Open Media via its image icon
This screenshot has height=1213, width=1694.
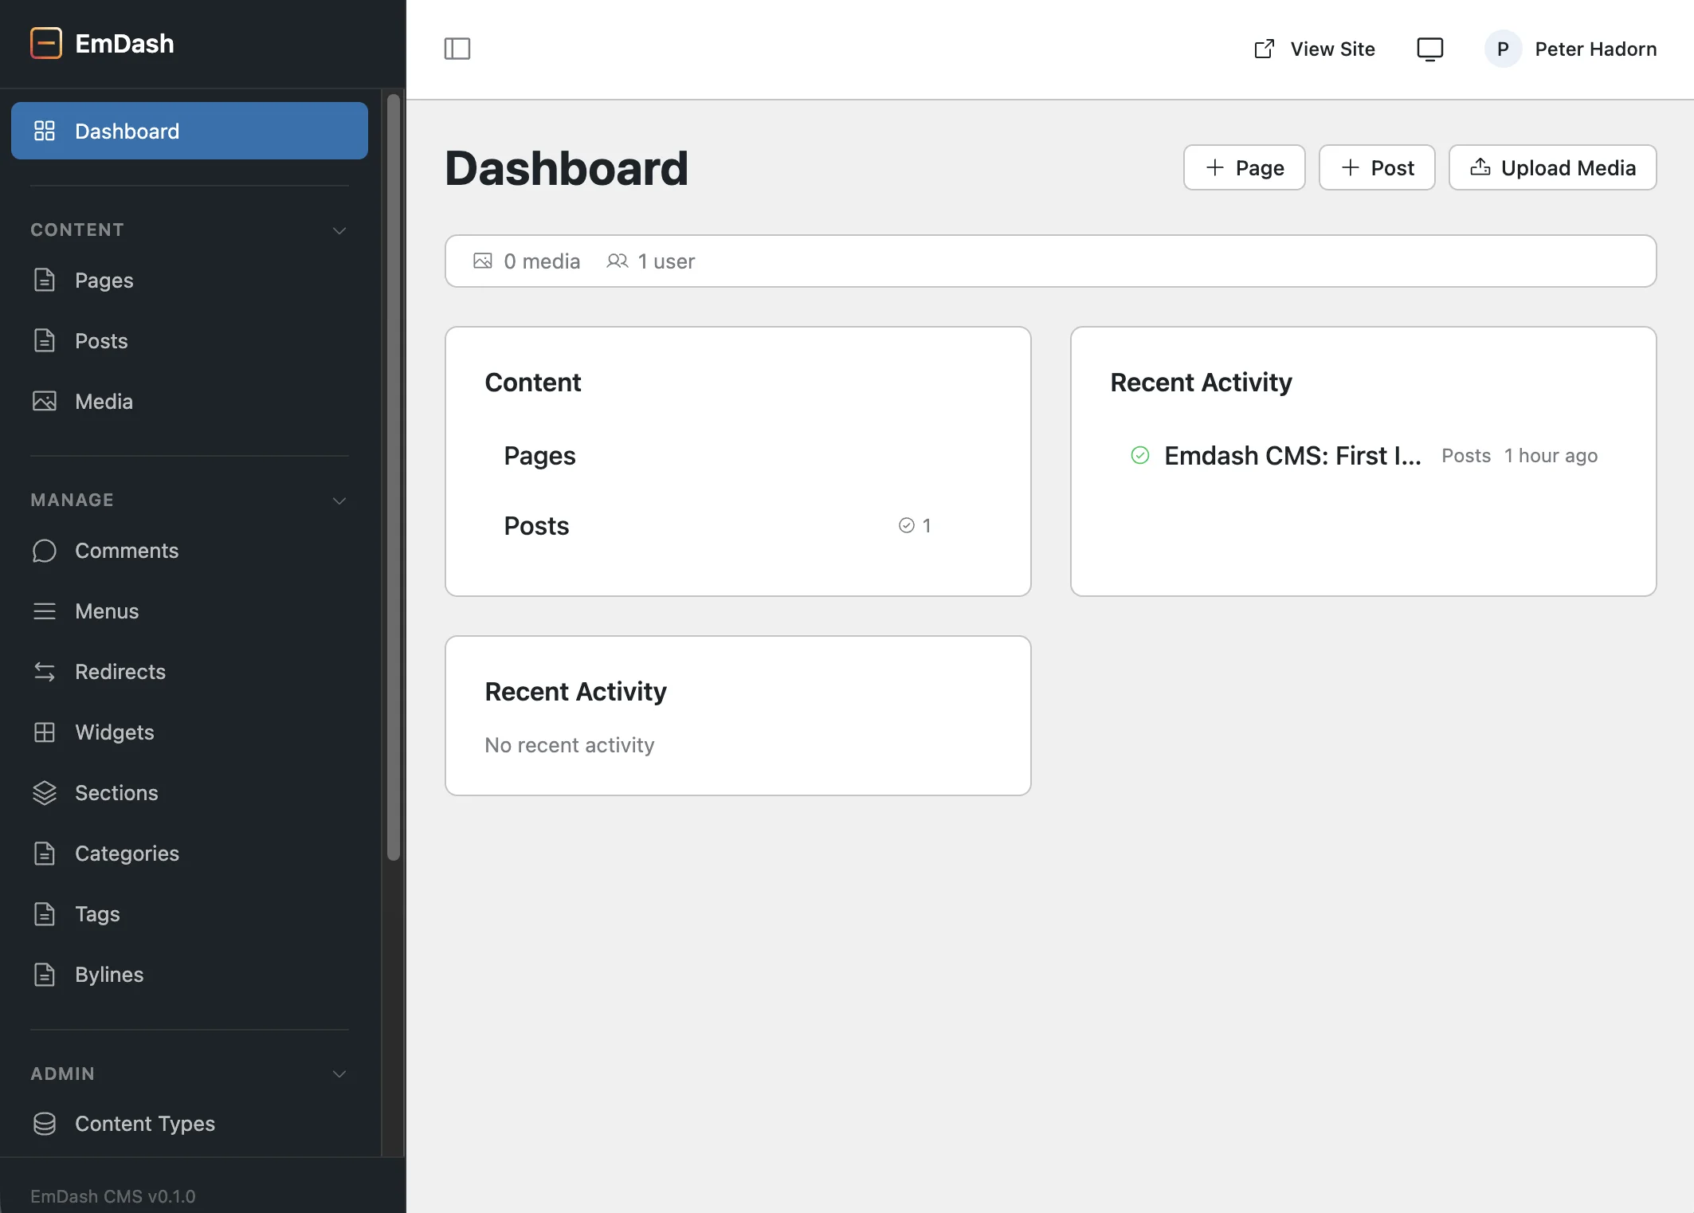[x=45, y=401]
